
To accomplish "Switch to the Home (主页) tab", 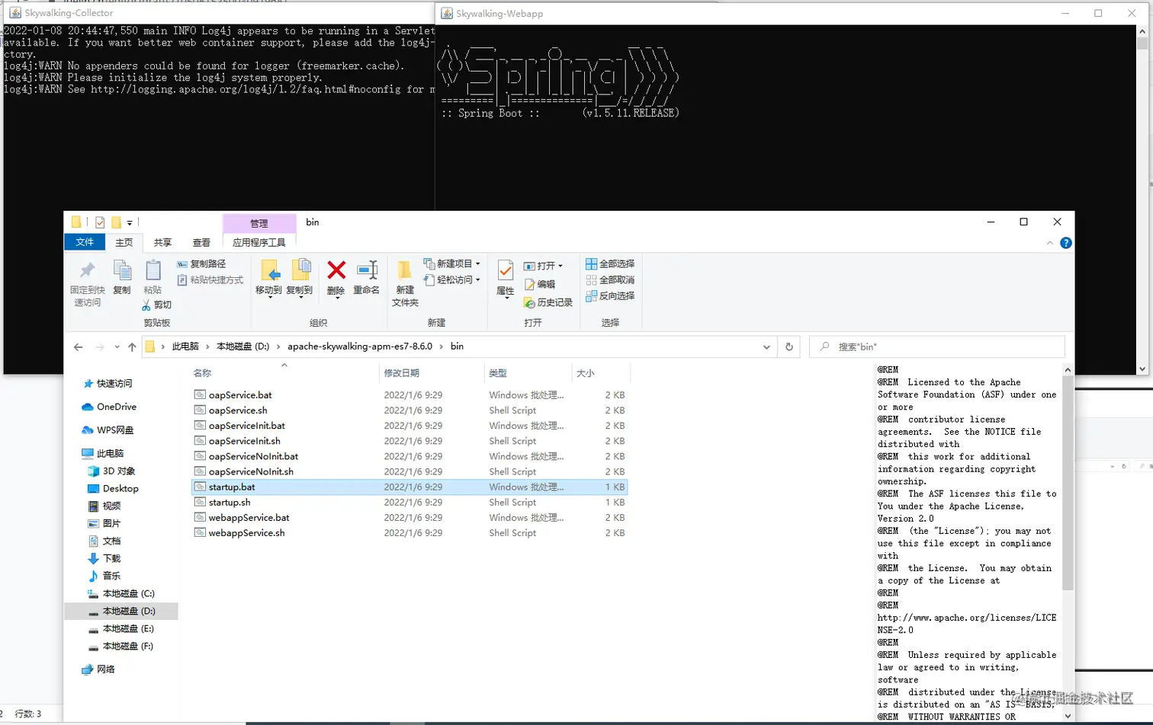I will [124, 242].
